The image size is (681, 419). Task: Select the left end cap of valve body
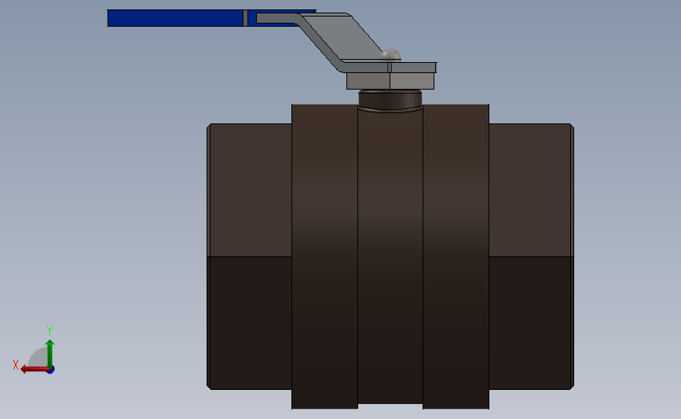pyautogui.click(x=249, y=256)
